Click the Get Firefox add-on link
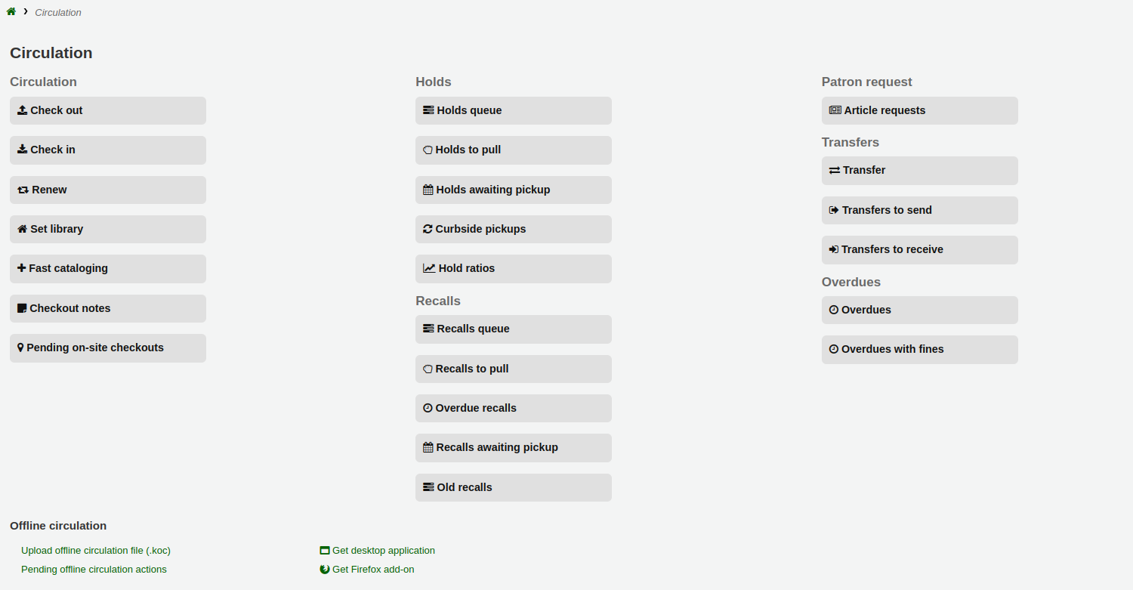The height and width of the screenshot is (590, 1133). click(373, 569)
